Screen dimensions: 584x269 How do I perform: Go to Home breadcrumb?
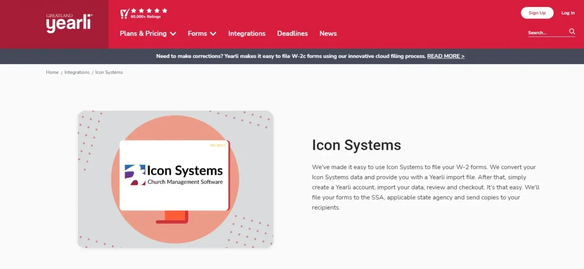click(52, 72)
